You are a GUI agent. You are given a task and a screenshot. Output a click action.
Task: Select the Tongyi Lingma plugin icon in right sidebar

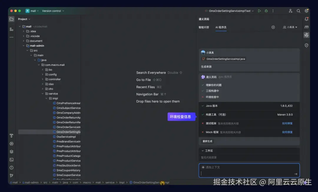[306, 35]
